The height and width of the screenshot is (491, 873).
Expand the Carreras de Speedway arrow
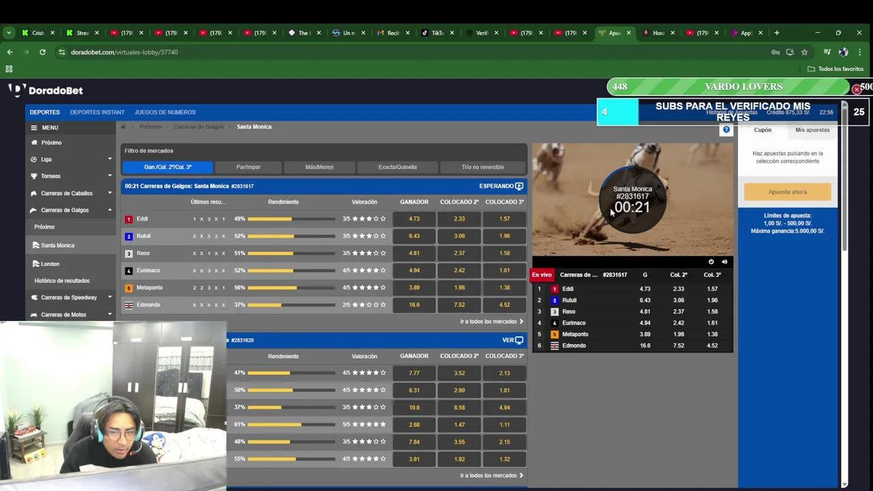coord(110,297)
